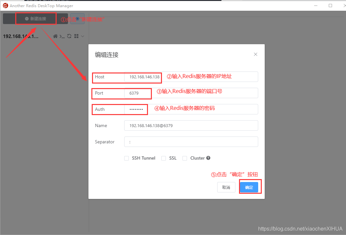Expand the connection row dropdown chevron

(x=83, y=36)
